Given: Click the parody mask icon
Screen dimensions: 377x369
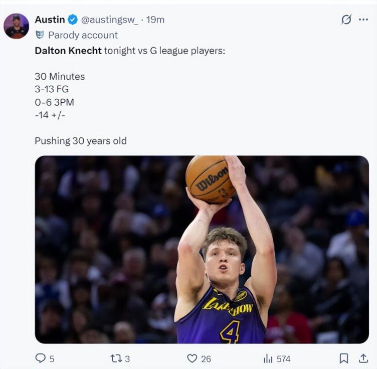Looking at the screenshot, I should tap(40, 35).
